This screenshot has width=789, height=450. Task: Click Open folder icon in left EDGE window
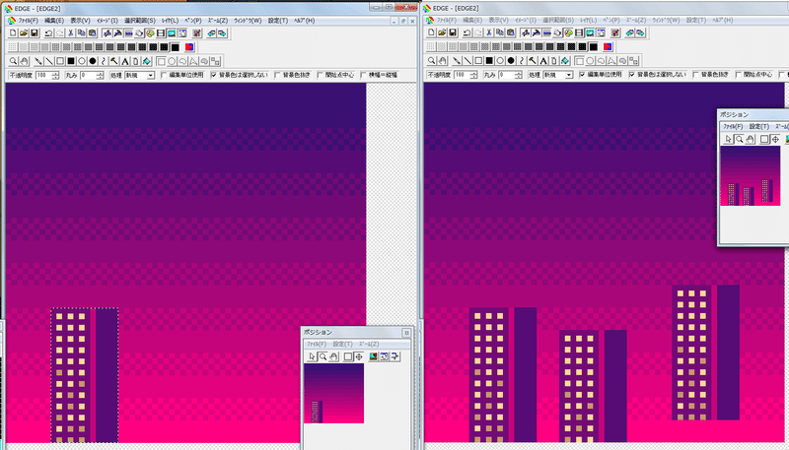point(24,33)
